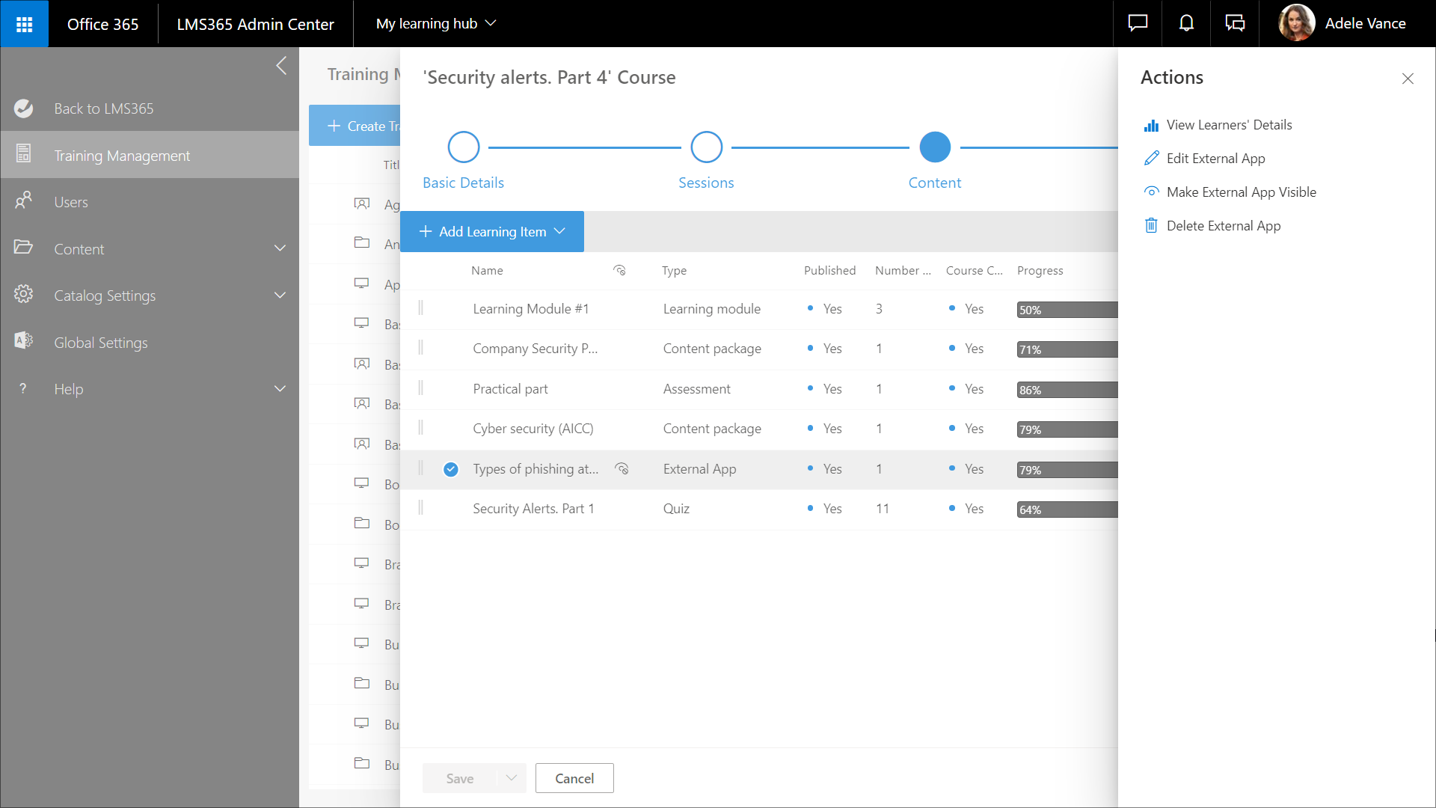Click View Learners' Details chart icon
The height and width of the screenshot is (808, 1436).
click(x=1151, y=126)
